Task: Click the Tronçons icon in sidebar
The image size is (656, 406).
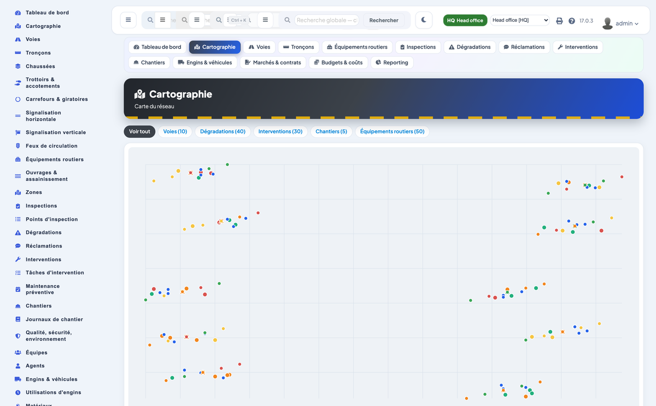Action: point(18,53)
